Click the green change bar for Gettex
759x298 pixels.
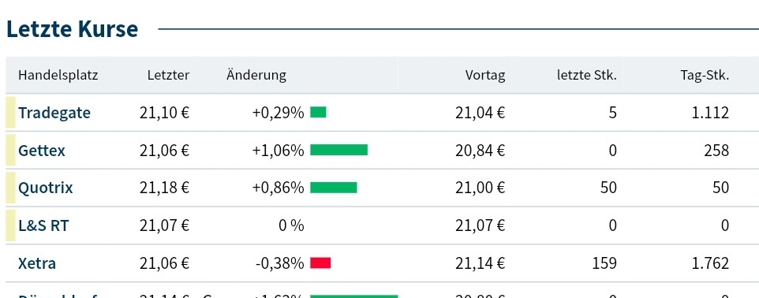pos(338,150)
